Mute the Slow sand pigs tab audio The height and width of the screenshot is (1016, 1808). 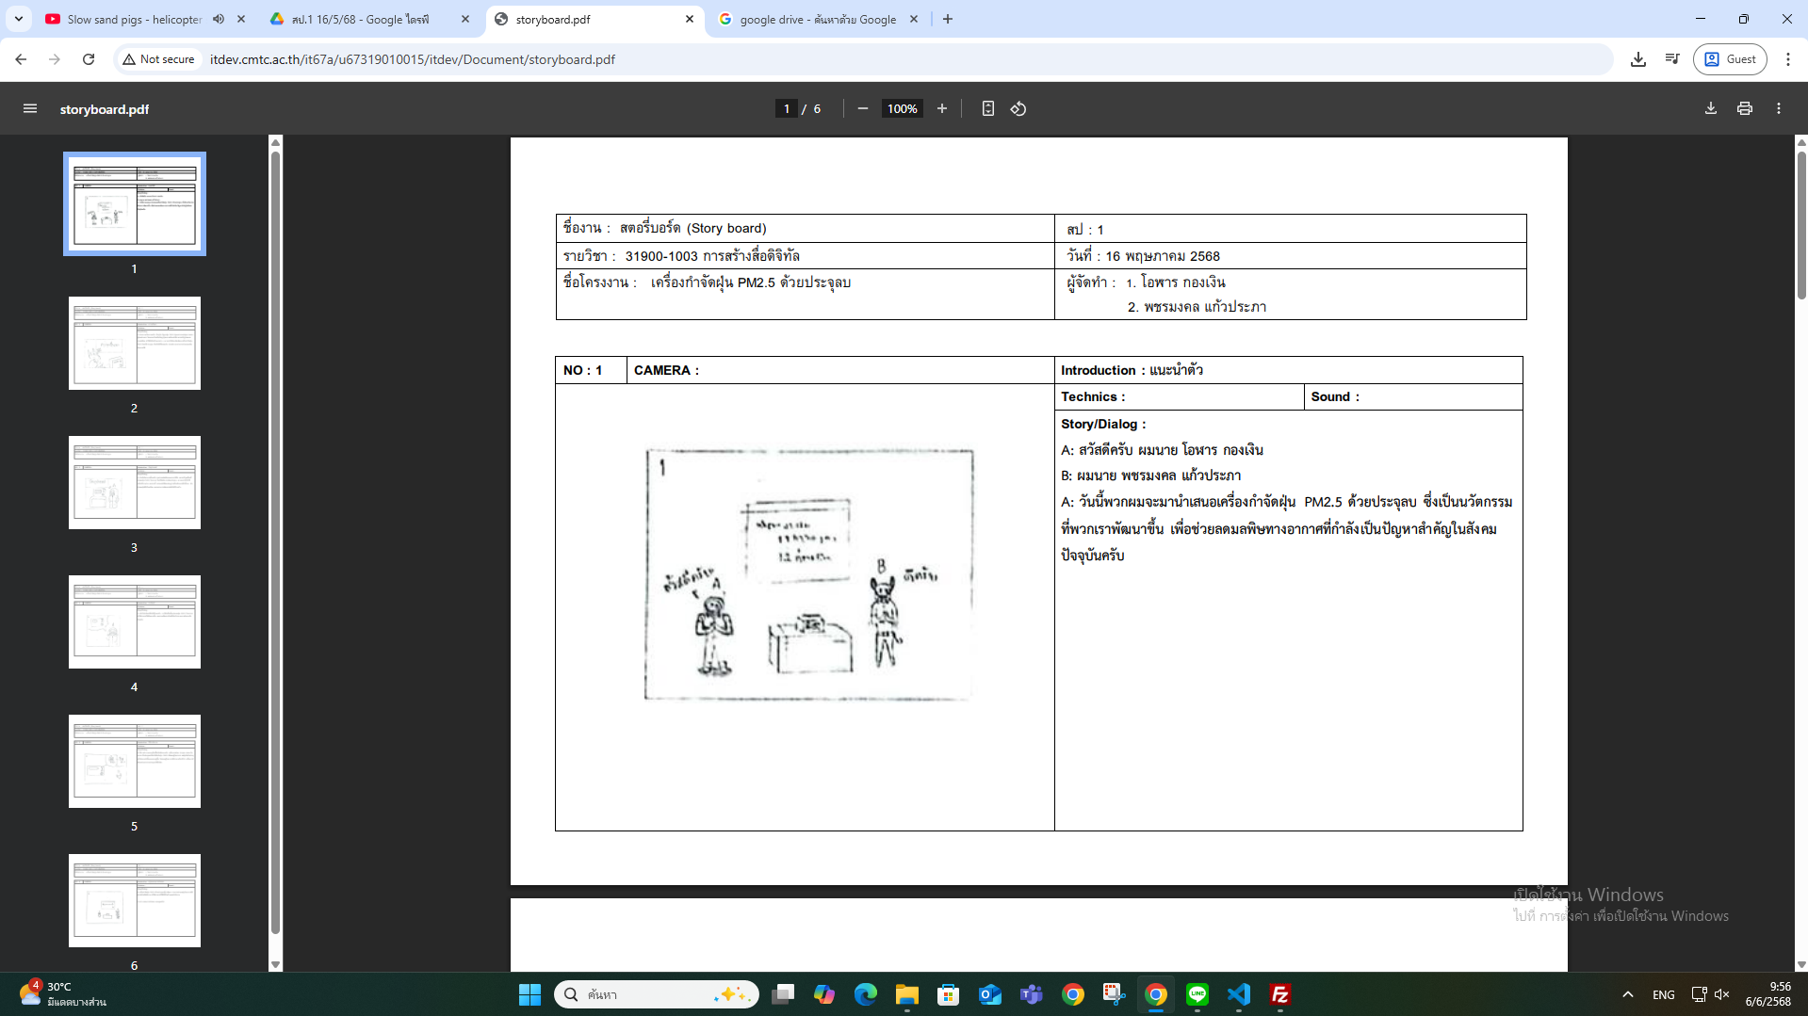coord(219,19)
